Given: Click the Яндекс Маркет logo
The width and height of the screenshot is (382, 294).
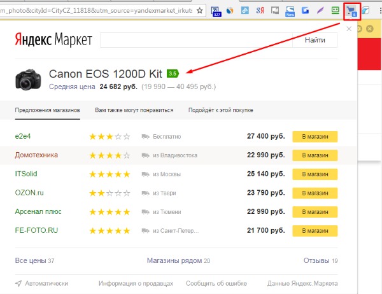Looking at the screenshot, I should 53,39.
